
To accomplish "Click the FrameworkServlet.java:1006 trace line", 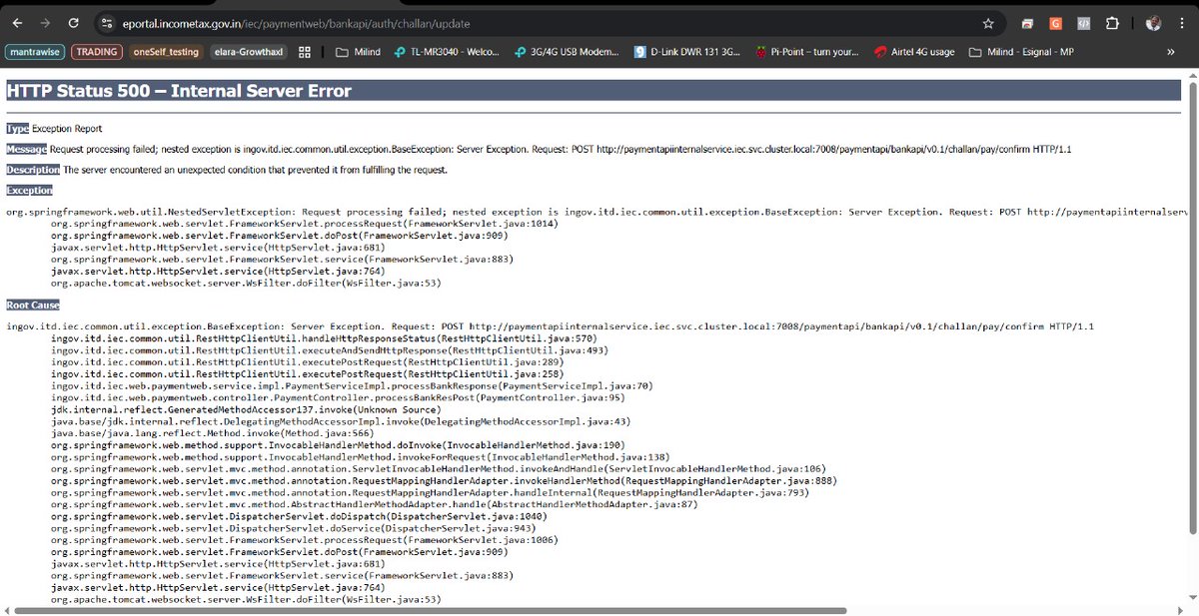I will point(304,539).
